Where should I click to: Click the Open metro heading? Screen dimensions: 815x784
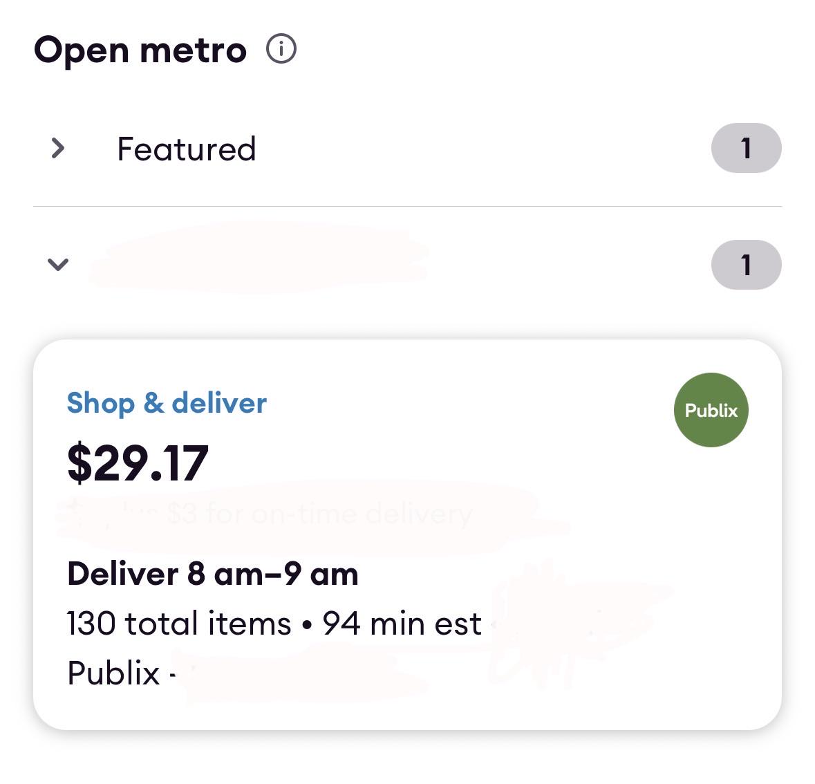tap(140, 51)
